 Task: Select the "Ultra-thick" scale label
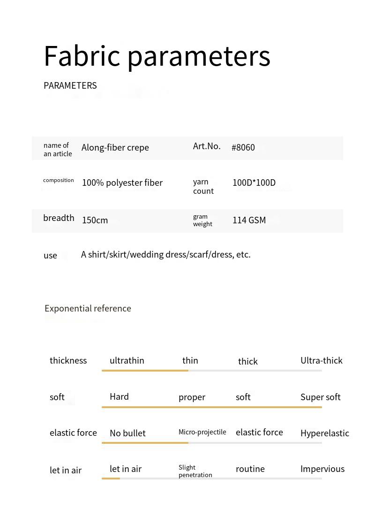point(322,360)
